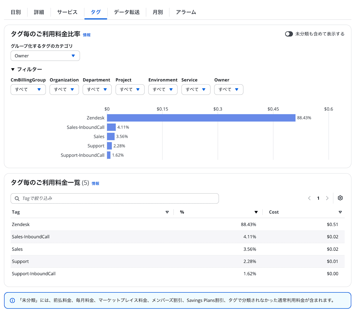Click the Sales bar in the chart
363x316 pixels.
(x=111, y=136)
